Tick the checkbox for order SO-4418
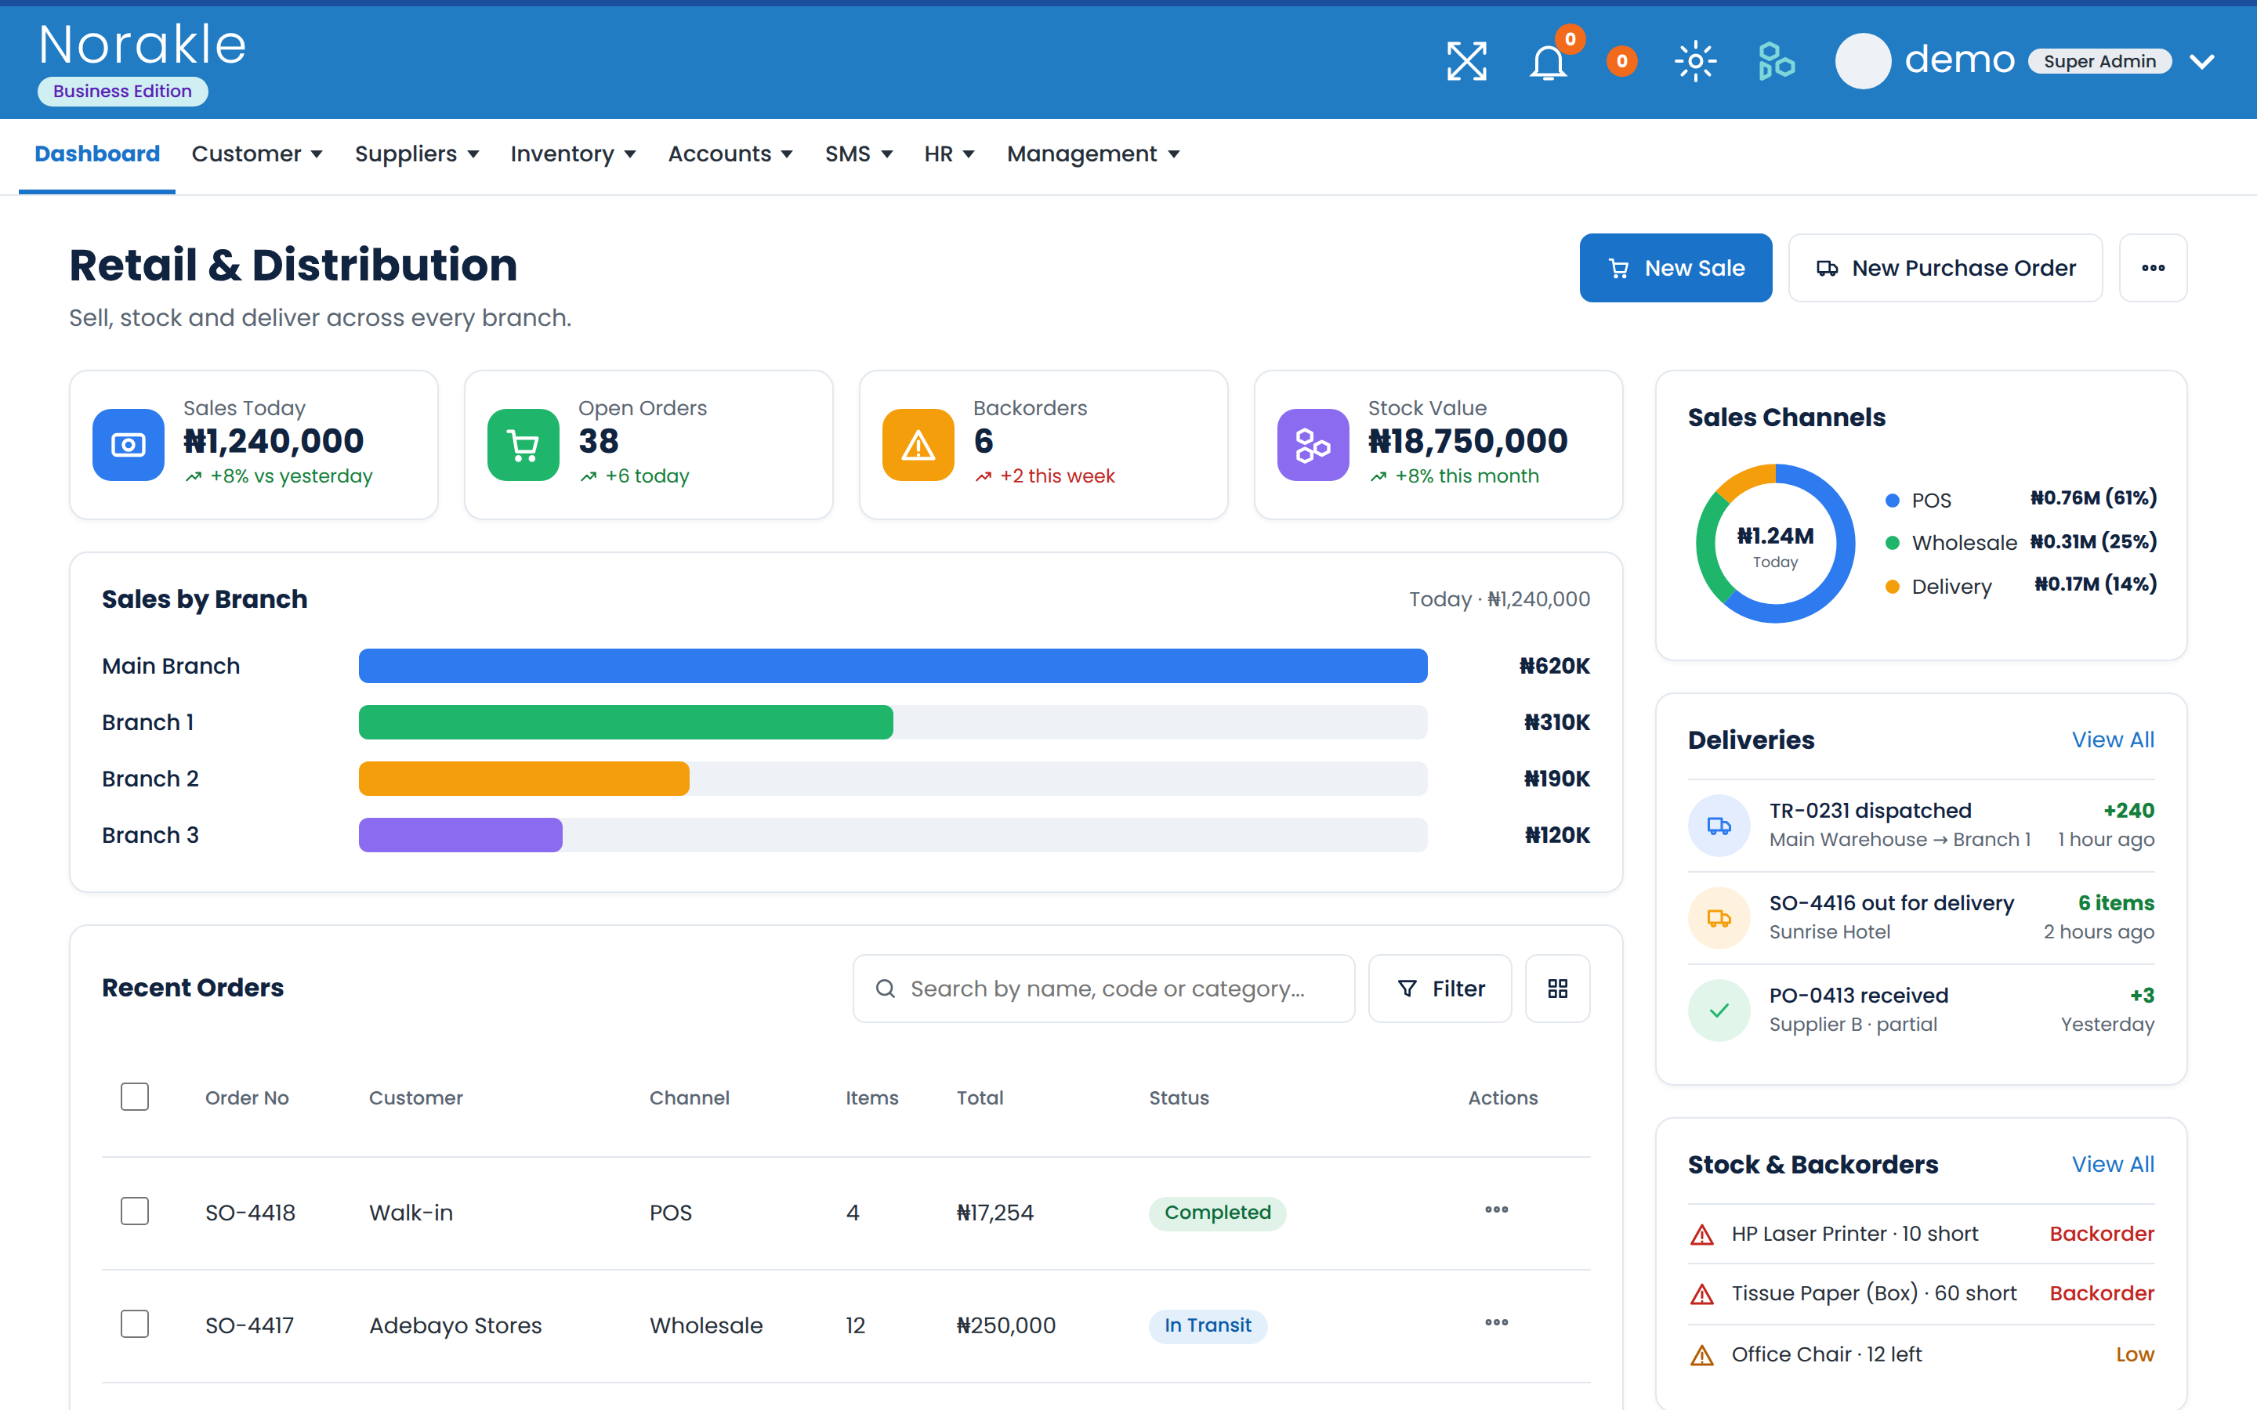Viewport: 2257px width, 1410px height. coord(136,1211)
